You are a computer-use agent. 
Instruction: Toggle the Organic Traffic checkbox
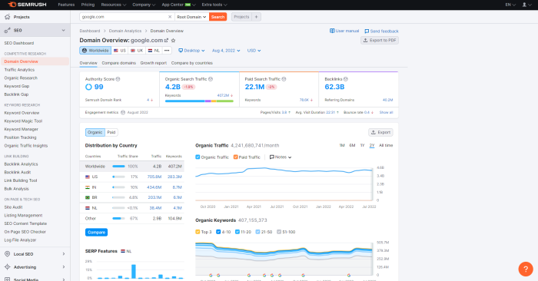pos(198,157)
